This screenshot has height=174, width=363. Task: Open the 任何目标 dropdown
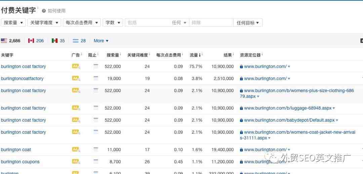click(x=248, y=23)
